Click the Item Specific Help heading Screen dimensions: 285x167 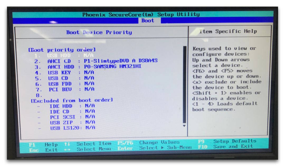coord(228,31)
